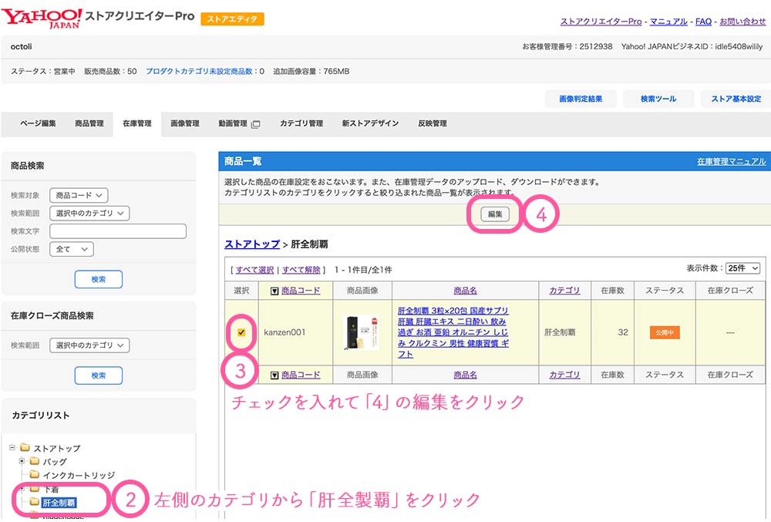771x522 pixels.
Task: Uncheck the kanzen001 product checkbox
Action: (241, 333)
